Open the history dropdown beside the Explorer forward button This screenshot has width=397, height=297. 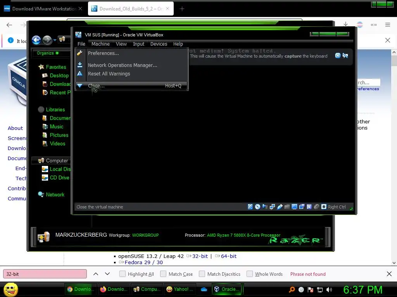click(55, 40)
